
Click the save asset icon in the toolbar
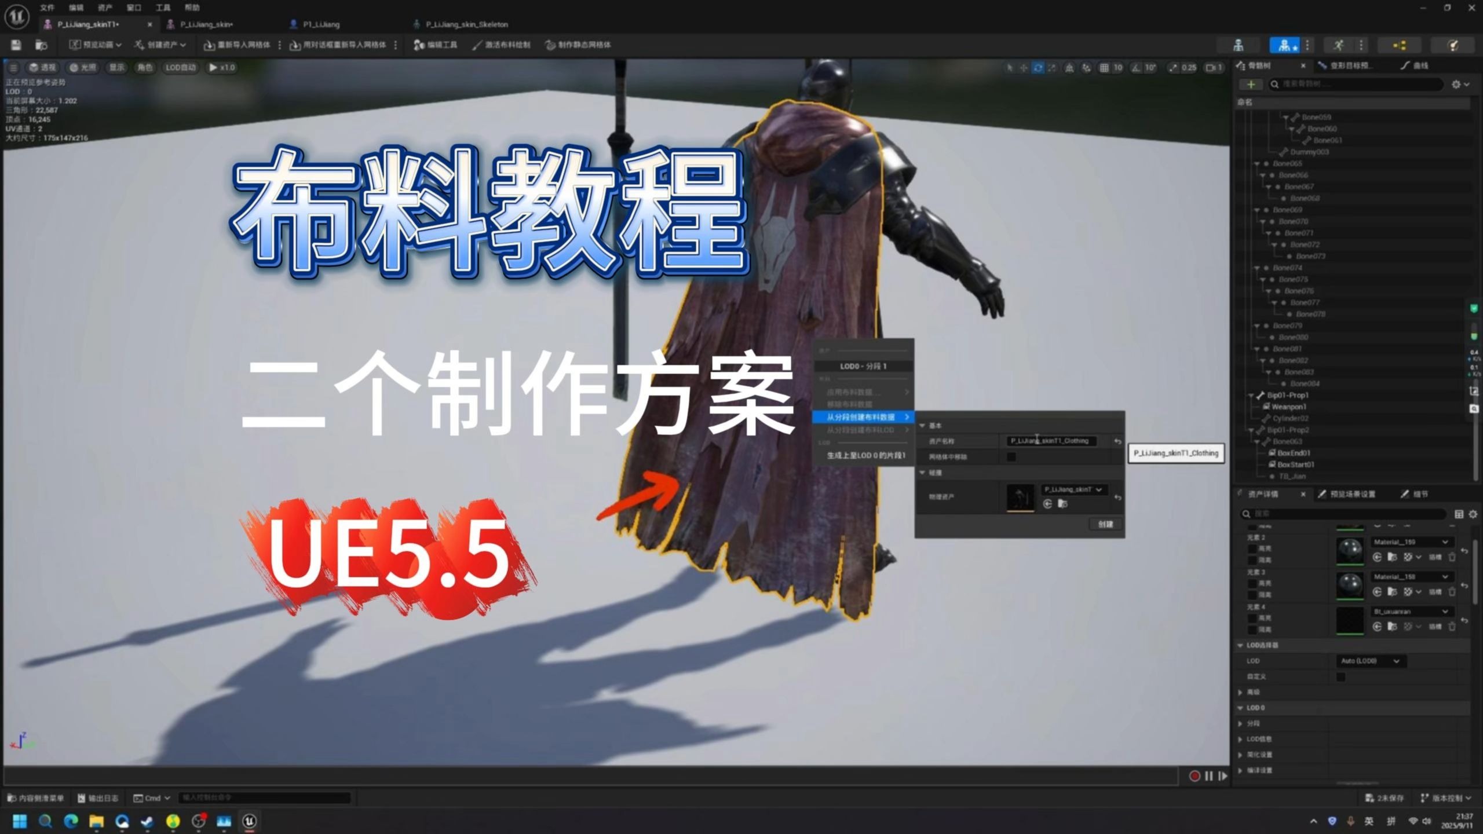[x=16, y=45]
